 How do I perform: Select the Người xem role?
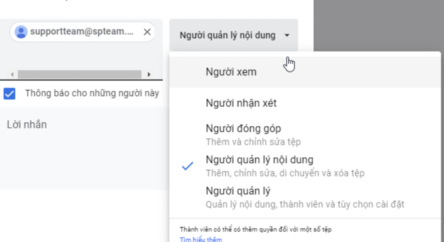coord(231,72)
